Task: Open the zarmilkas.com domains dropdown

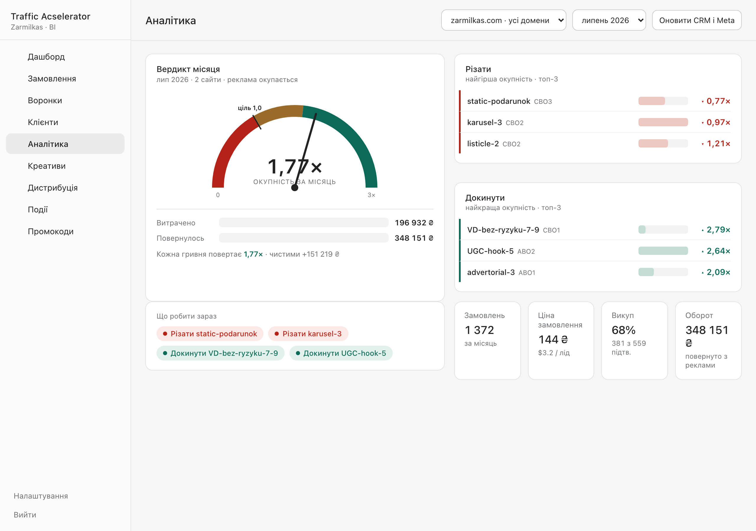Action: click(504, 20)
